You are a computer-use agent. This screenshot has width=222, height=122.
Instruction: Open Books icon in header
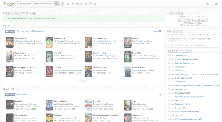(x=86, y=4)
